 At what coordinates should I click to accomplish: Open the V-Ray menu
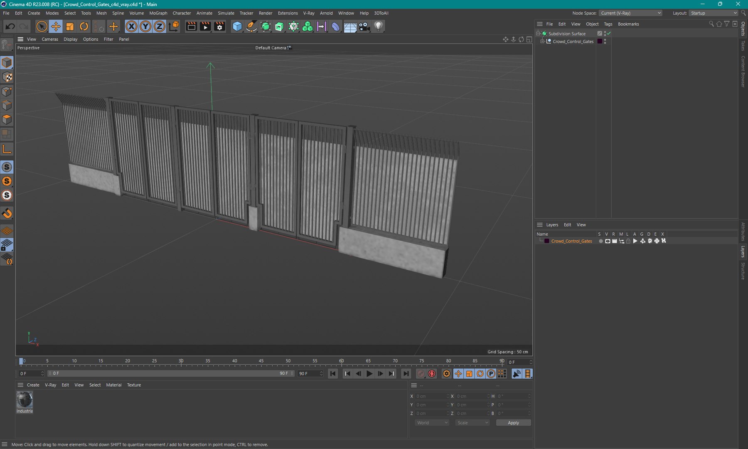point(309,13)
